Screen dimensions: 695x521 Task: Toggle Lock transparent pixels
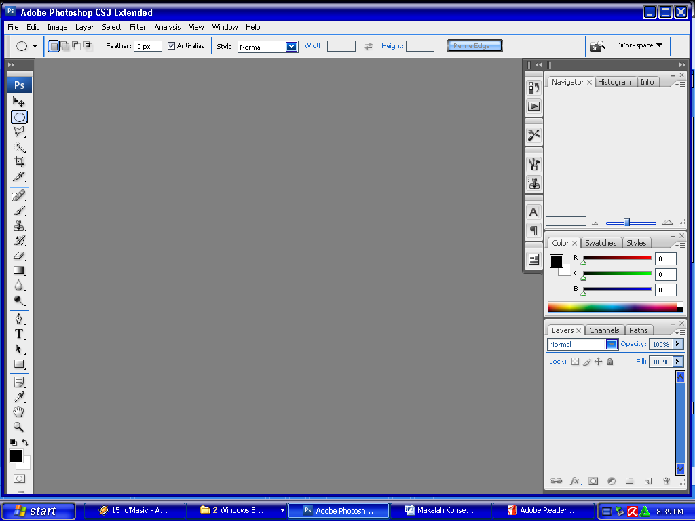pyautogui.click(x=575, y=362)
